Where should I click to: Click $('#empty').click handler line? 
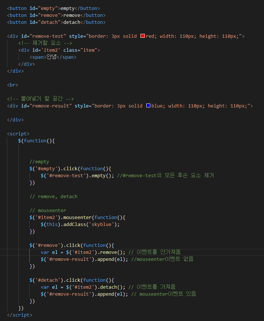click(x=70, y=169)
